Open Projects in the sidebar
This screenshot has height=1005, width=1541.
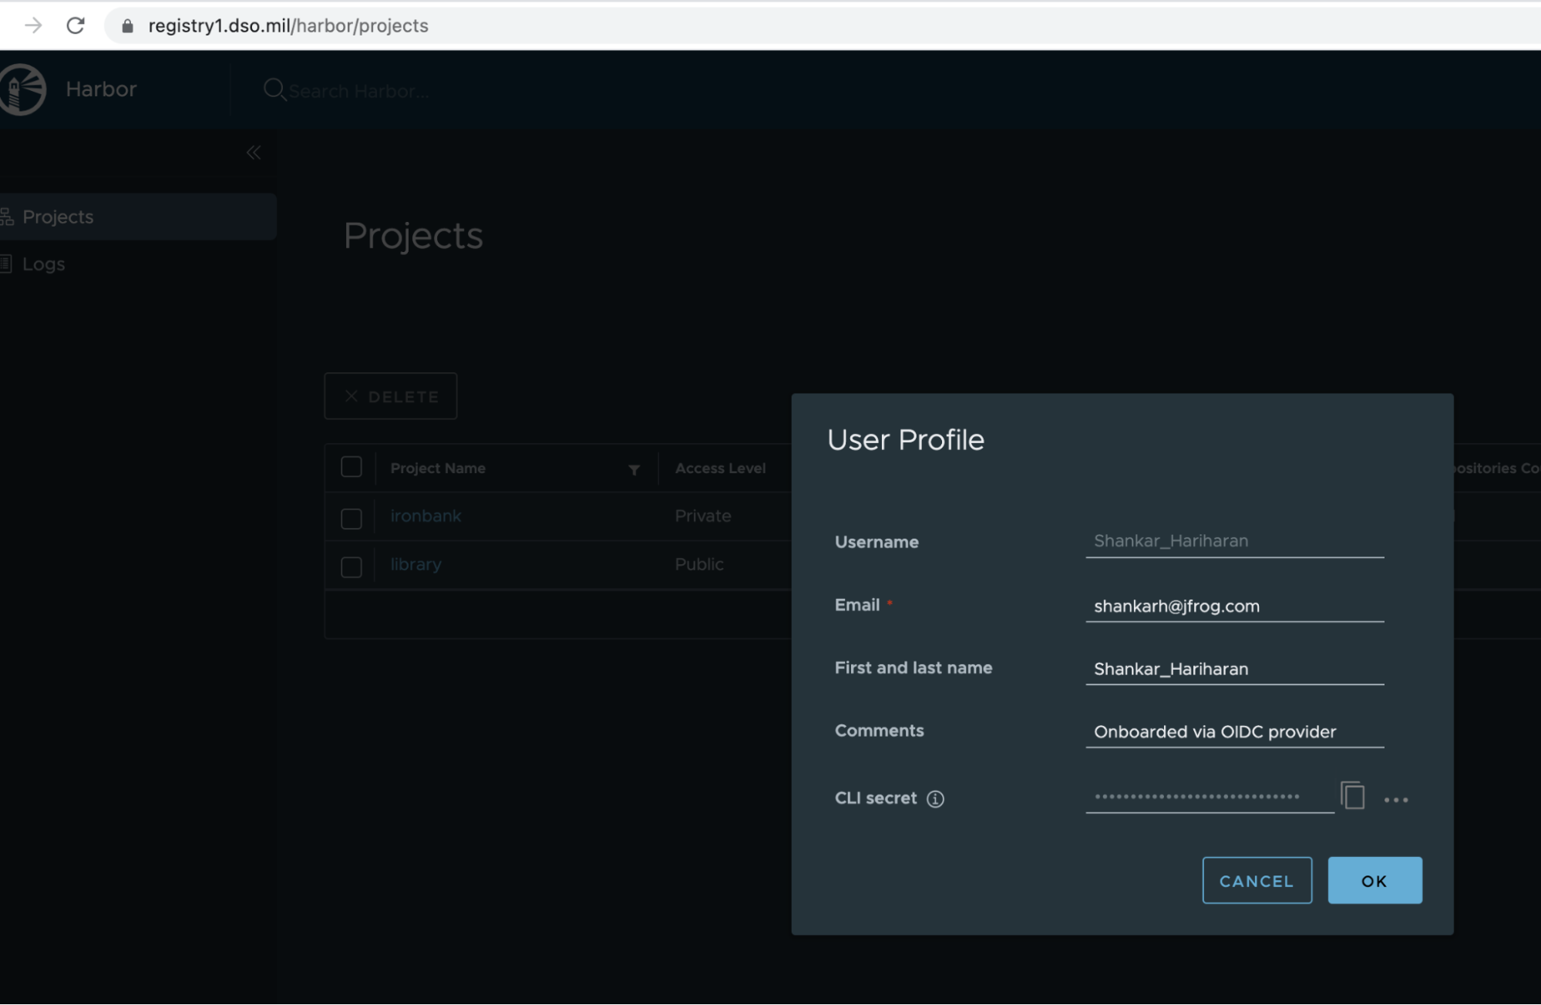[59, 217]
